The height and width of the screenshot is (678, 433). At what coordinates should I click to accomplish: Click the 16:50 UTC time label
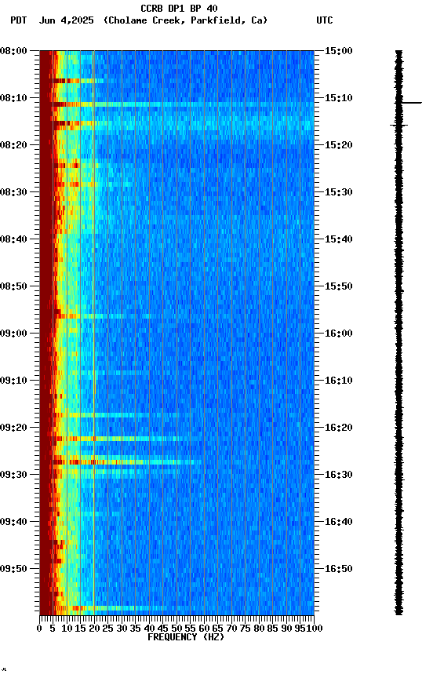(338, 569)
